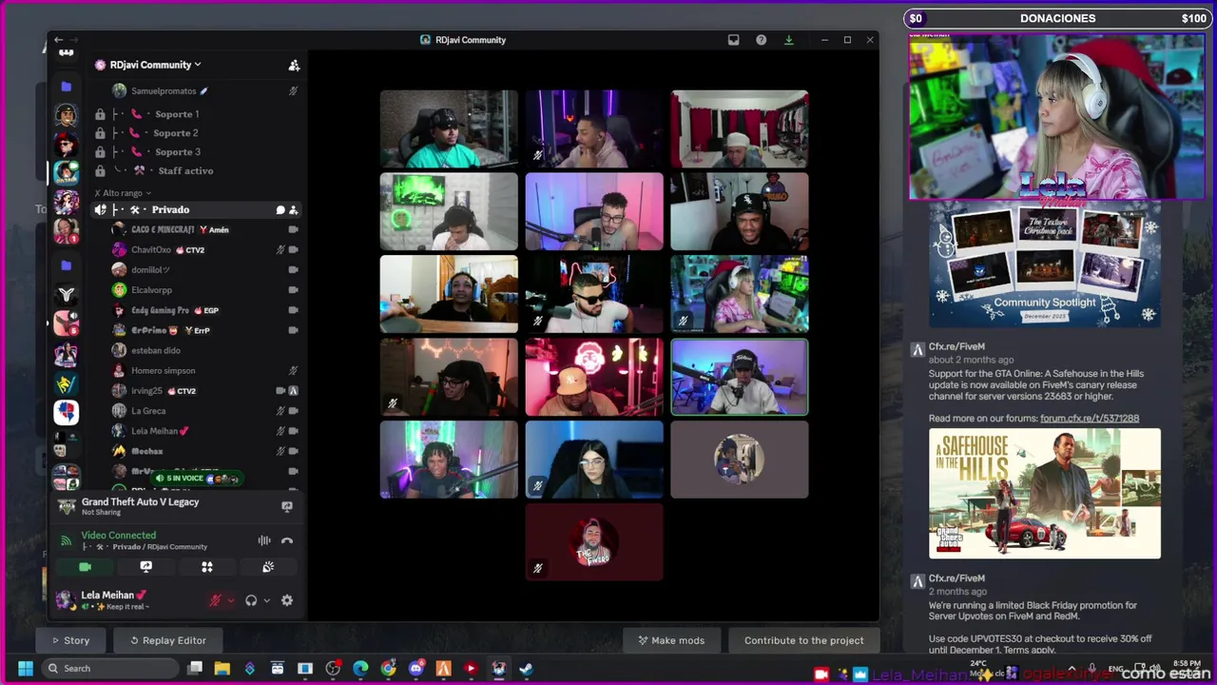Disconnect from voice with hang-up icon
This screenshot has height=685, width=1217.
tap(286, 540)
